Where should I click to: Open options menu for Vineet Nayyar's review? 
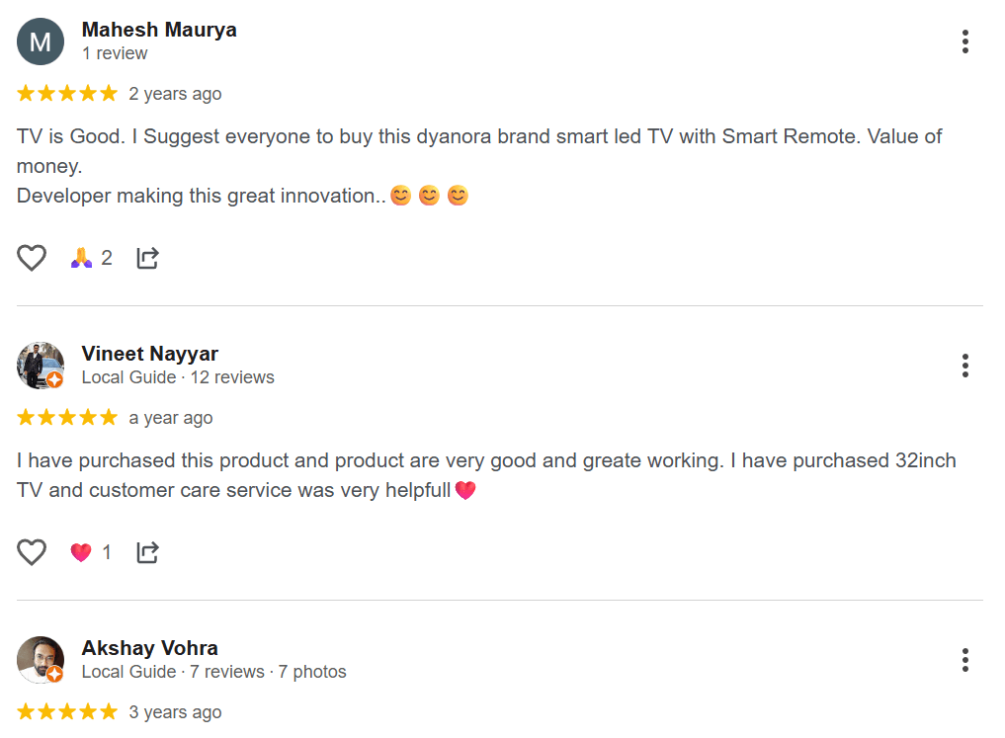pos(964,366)
